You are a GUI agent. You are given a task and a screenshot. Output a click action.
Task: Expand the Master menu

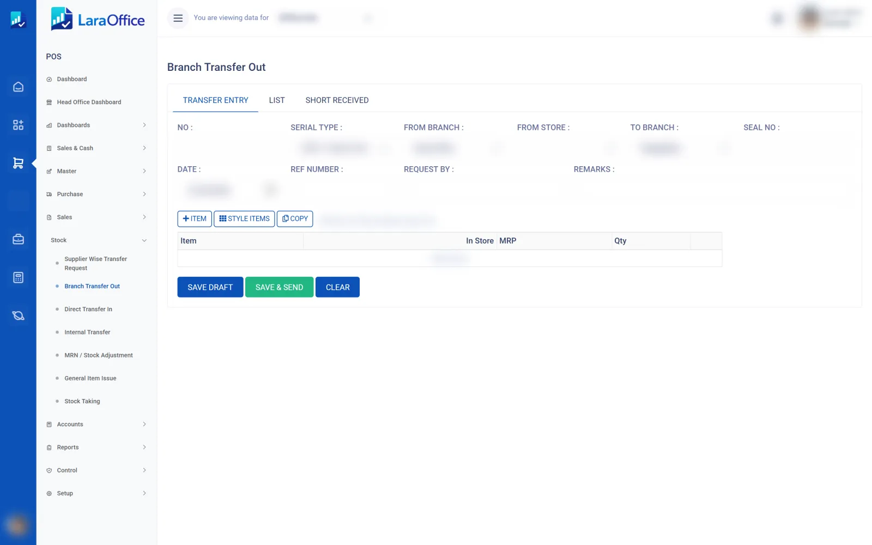(x=96, y=171)
